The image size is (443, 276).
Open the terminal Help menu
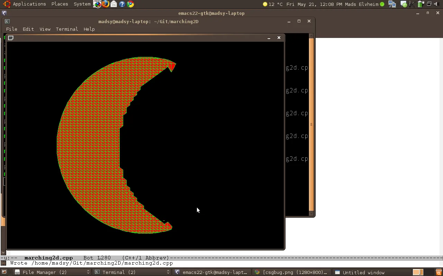coord(89,29)
